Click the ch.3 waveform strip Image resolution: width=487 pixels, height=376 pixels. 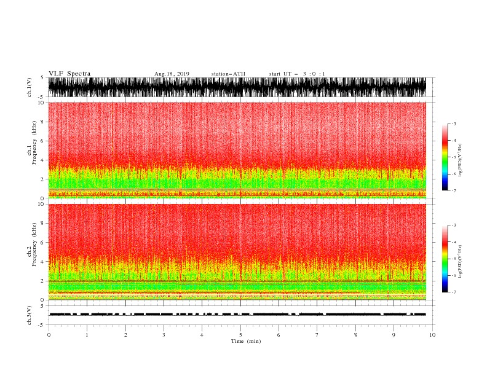[237, 315]
